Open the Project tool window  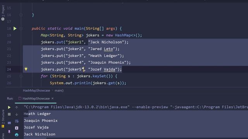[x=3, y=13]
